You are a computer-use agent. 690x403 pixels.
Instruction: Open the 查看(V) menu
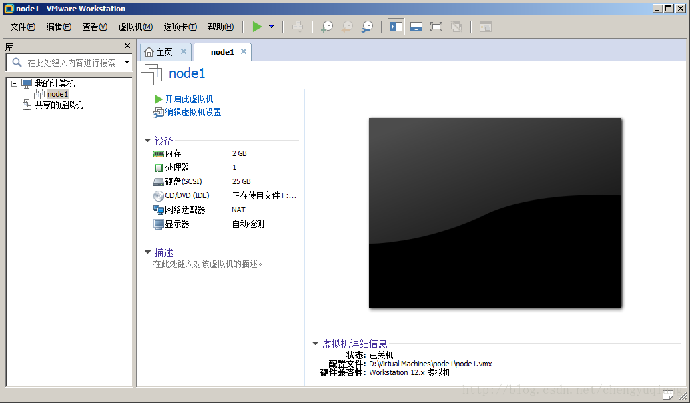coord(95,27)
